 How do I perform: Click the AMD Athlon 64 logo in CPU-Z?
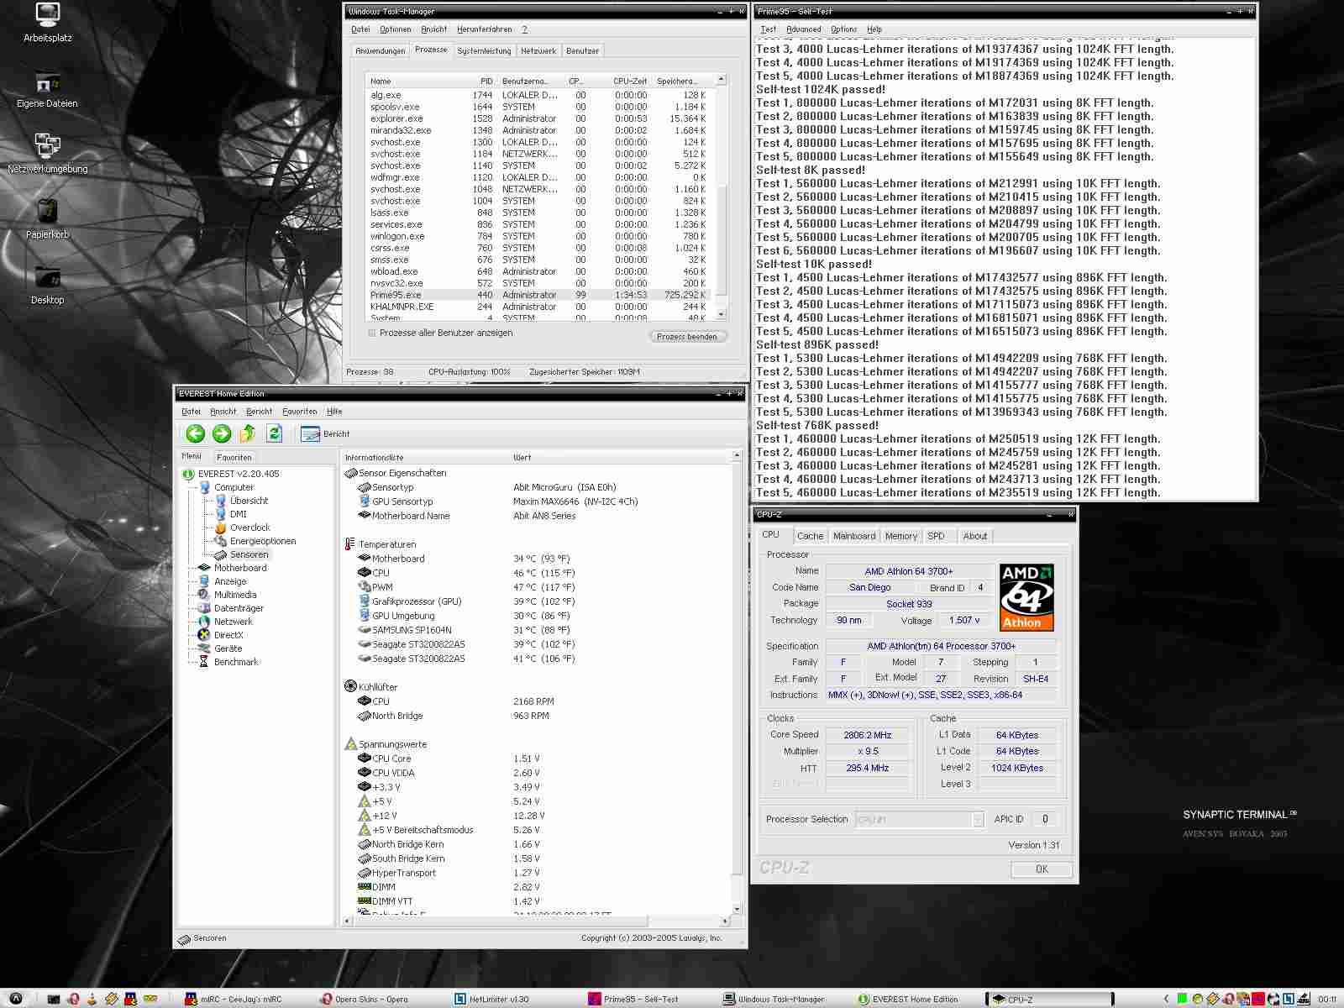click(1026, 597)
